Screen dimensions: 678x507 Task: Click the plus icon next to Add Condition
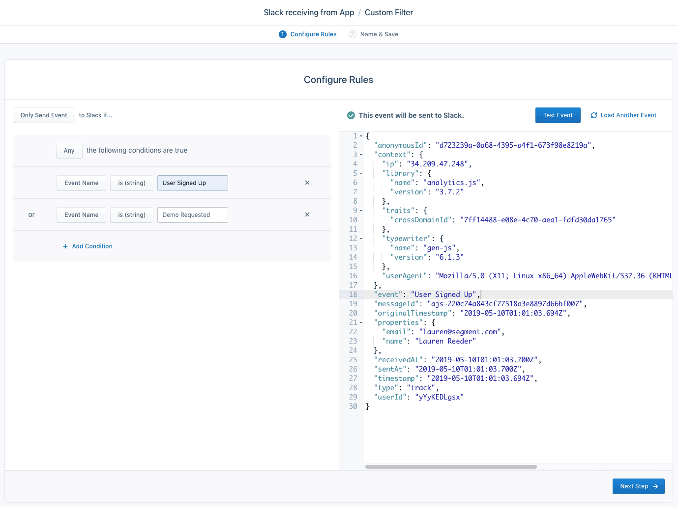coord(65,246)
